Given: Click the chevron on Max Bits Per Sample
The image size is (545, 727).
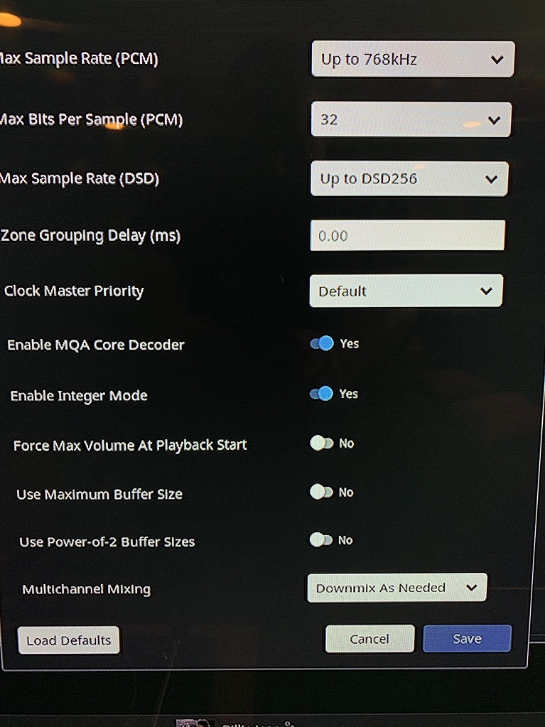Looking at the screenshot, I should (495, 119).
